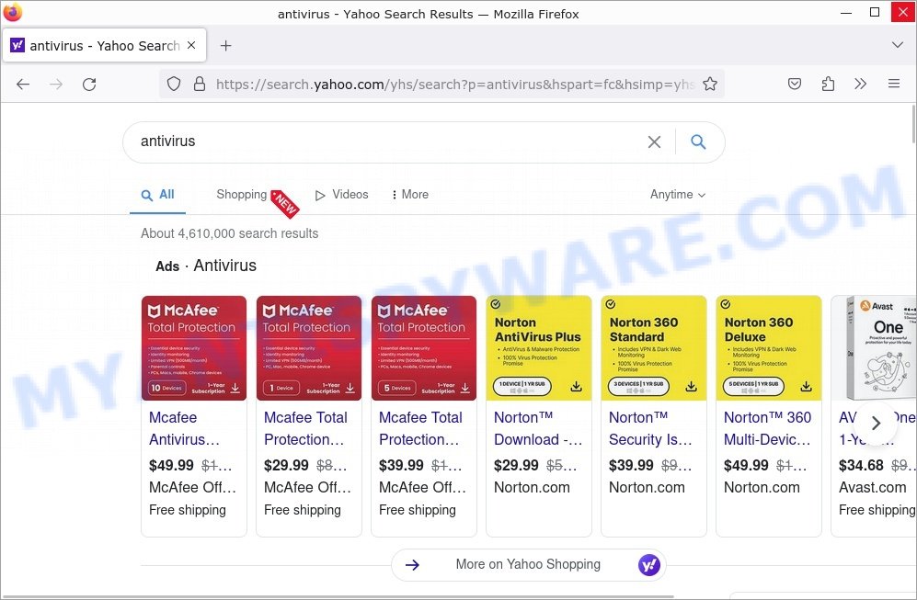List all tabs dropdown arrow

[x=897, y=45]
